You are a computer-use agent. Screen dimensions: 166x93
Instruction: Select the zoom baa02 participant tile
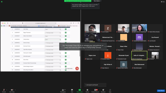point(108,28)
